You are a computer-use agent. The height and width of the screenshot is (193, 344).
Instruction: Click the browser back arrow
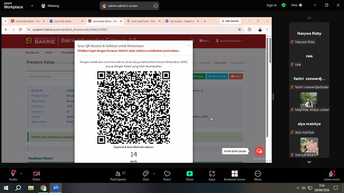click(6, 29)
